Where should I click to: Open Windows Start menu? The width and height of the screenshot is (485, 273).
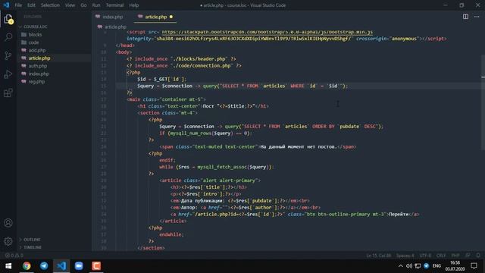tap(8, 266)
